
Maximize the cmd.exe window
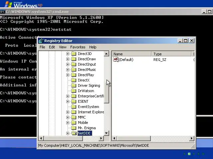(209, 12)
